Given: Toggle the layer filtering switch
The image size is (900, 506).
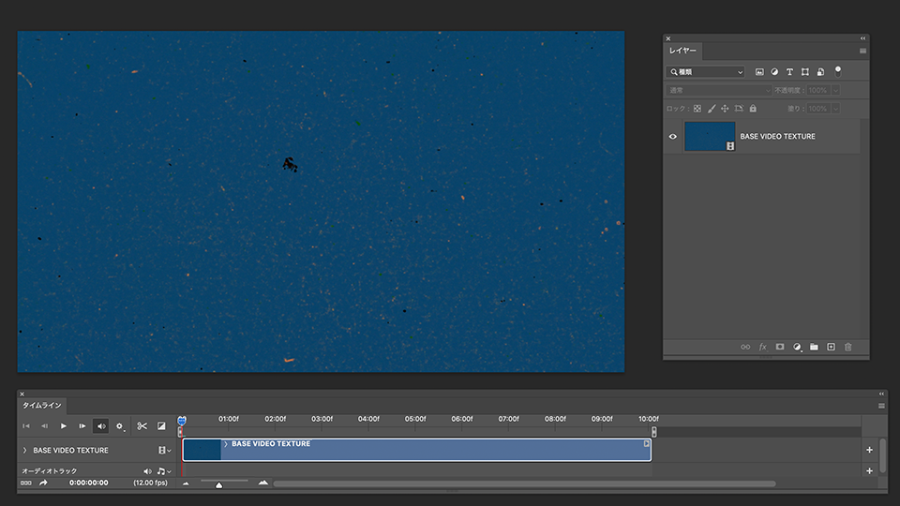Looking at the screenshot, I should point(838,71).
